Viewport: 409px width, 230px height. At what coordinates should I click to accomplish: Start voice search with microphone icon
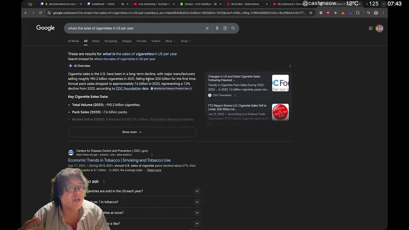click(x=217, y=28)
